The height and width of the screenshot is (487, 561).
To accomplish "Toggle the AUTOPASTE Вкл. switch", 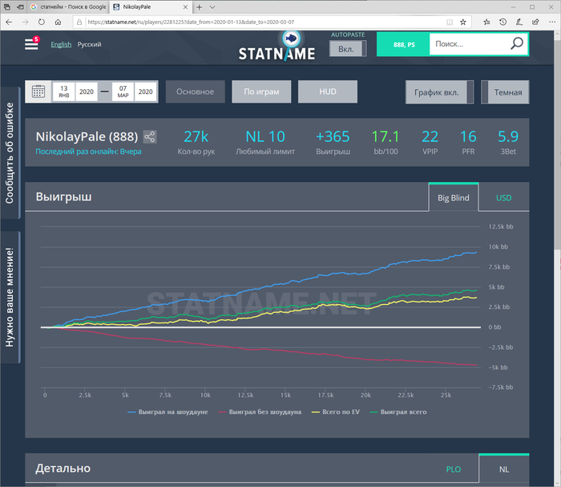I will coord(348,49).
